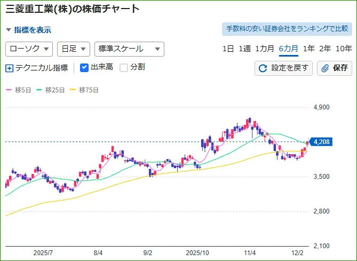Click the green 移25日 legend marker
The image size is (357, 261).
[39, 90]
